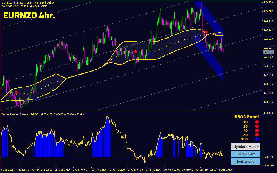The image size is (277, 173).
Task: Click the 2 Dec 20:00 date label
Action: [225, 170]
